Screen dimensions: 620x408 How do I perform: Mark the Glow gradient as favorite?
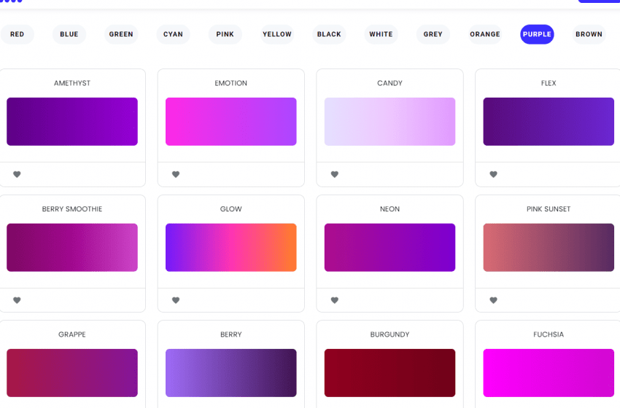coord(176,300)
